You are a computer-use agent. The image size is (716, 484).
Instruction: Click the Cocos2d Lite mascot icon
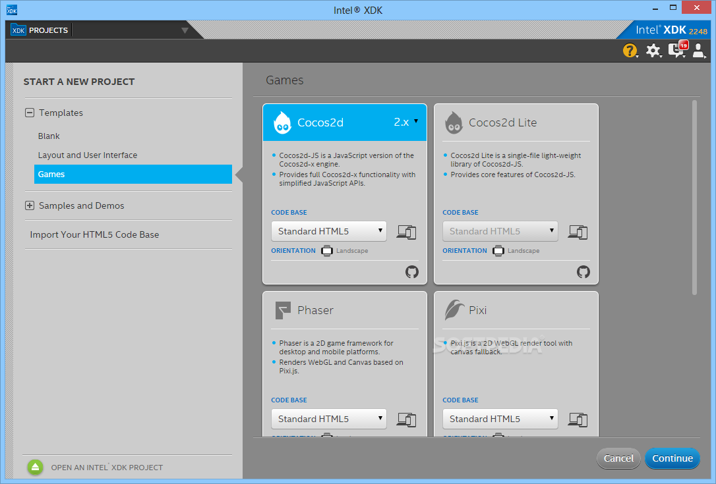(x=454, y=122)
